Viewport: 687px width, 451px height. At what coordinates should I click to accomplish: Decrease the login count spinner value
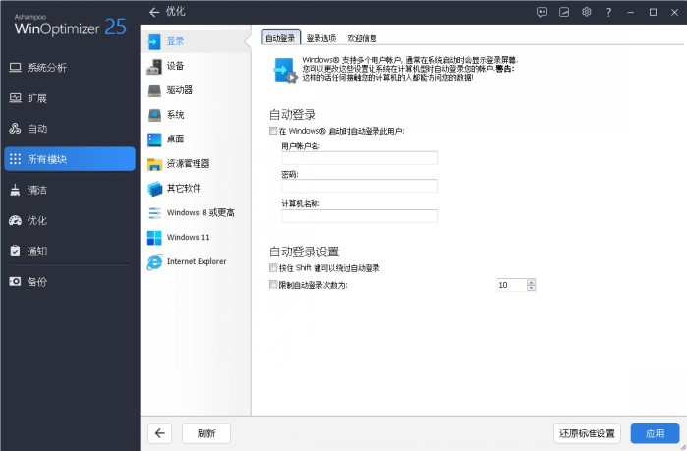[531, 288]
